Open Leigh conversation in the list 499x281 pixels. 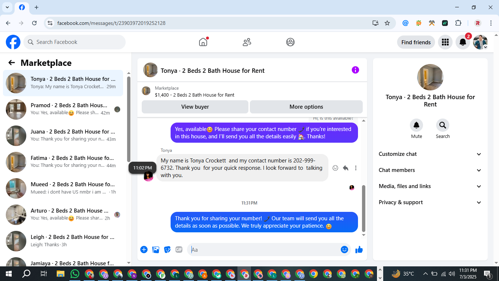[x=63, y=241]
